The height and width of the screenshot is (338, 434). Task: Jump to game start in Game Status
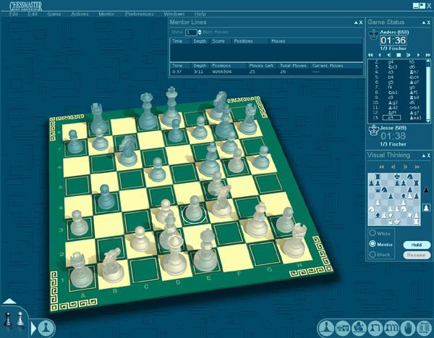tap(370, 55)
